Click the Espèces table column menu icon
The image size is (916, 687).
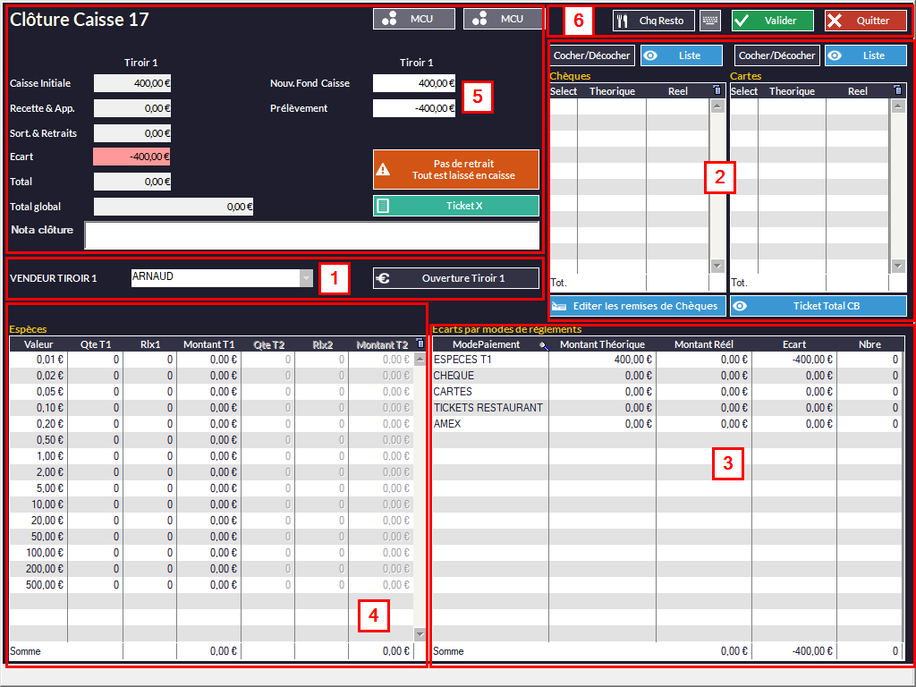click(x=420, y=343)
